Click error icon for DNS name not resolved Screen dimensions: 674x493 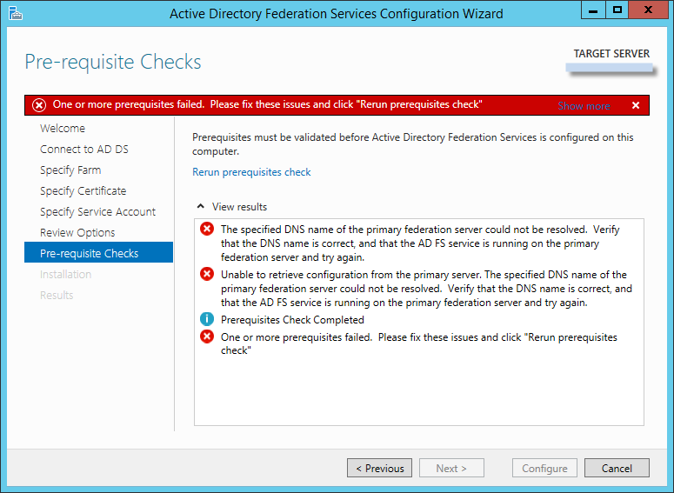point(207,229)
